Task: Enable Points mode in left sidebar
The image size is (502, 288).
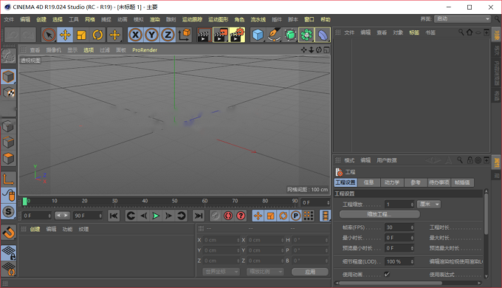Action: (8, 126)
